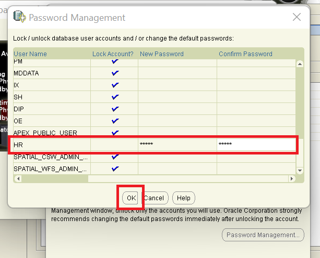Toggle Lock Account for APEX_PUBLIC_USER

[115, 133]
